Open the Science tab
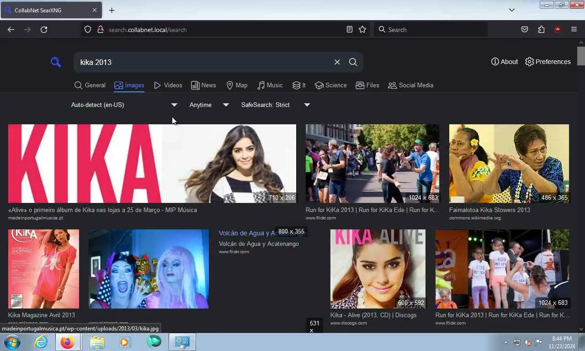The image size is (585, 351). click(x=330, y=85)
